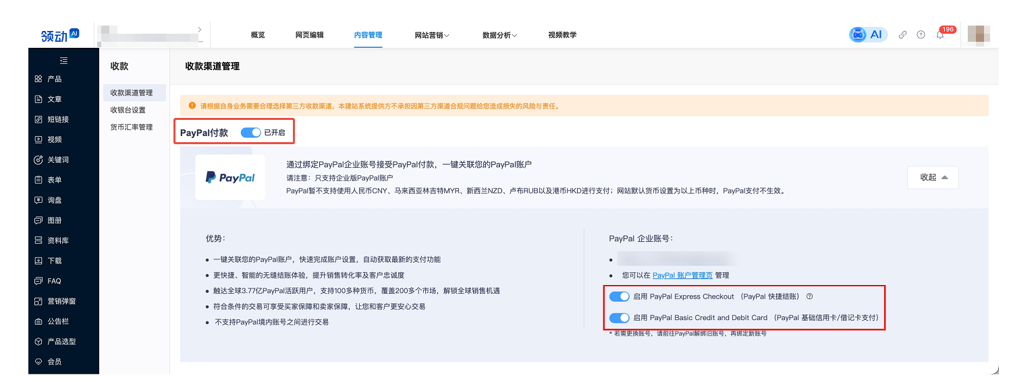
Task: Open notifications bell with 196 badge
Action: pos(940,34)
